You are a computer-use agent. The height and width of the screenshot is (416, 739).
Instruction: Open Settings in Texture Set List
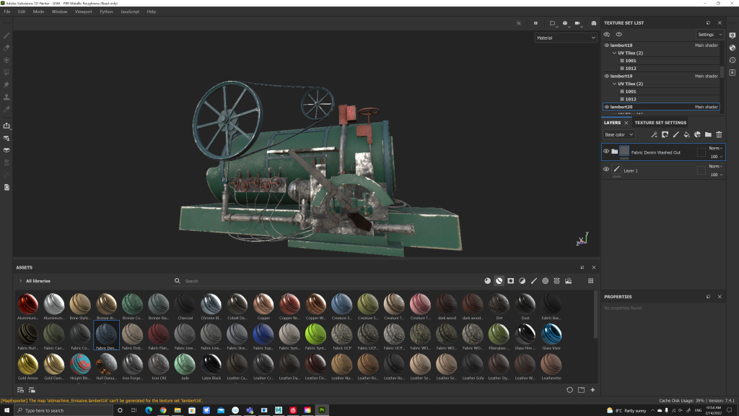709,35
